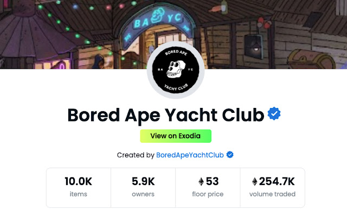This screenshot has width=347, height=217.
Task: Click the verified checkmark next to the creator name
Action: tap(230, 155)
